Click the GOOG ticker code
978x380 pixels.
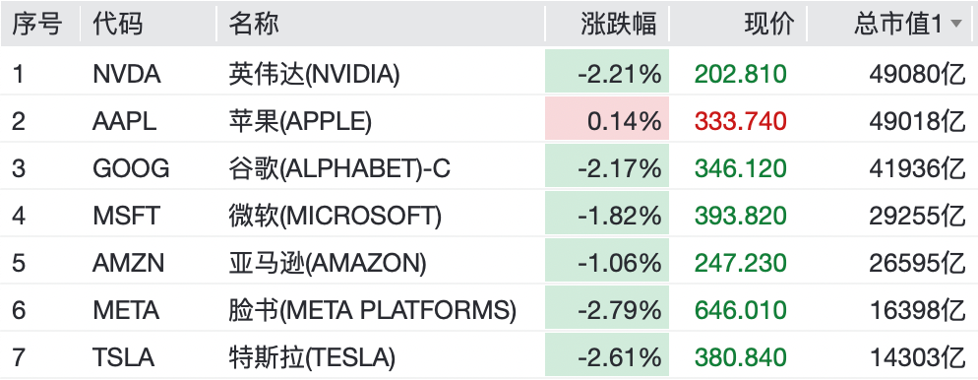click(131, 168)
